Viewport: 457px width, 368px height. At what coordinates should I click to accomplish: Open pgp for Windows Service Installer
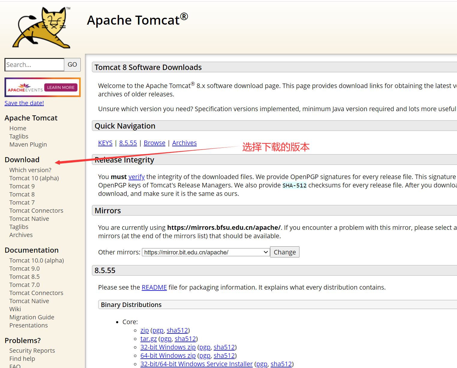point(262,364)
